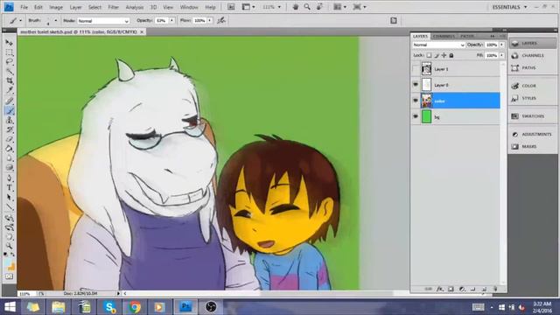Viewport: 560px width, 315px height.
Task: Open brush Opacity slider arrow
Action: pyautogui.click(x=171, y=21)
